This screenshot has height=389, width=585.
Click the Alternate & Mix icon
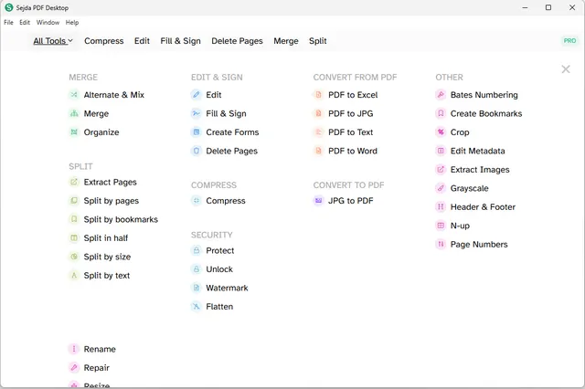[74, 95]
